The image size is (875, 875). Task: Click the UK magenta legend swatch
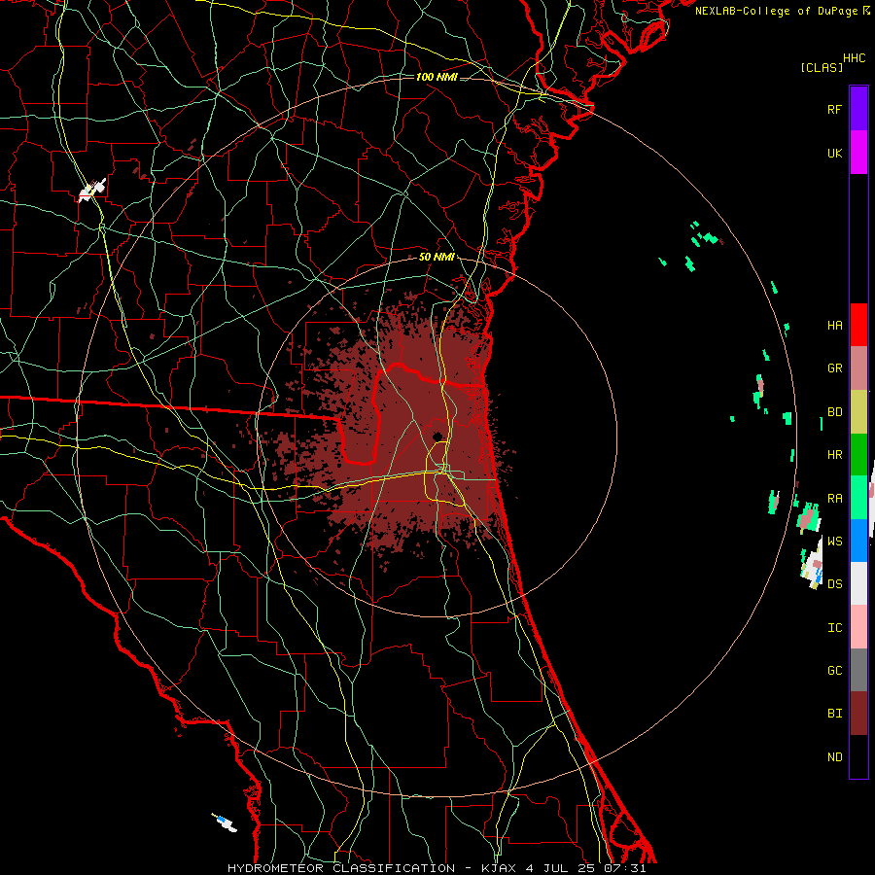point(858,153)
